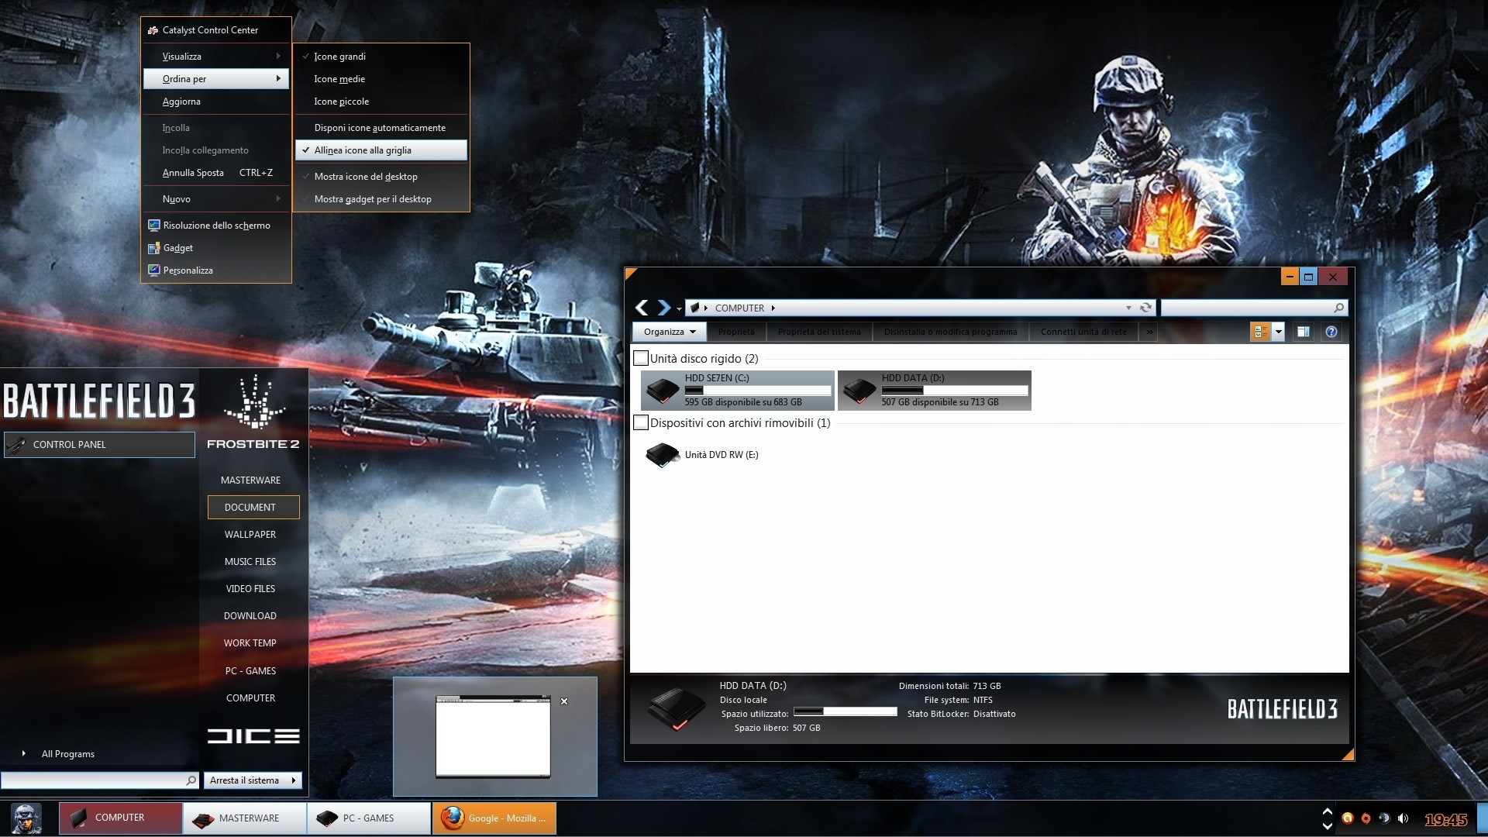Select the HDD DATA (D:) drive icon
The image size is (1488, 837).
(x=859, y=391)
